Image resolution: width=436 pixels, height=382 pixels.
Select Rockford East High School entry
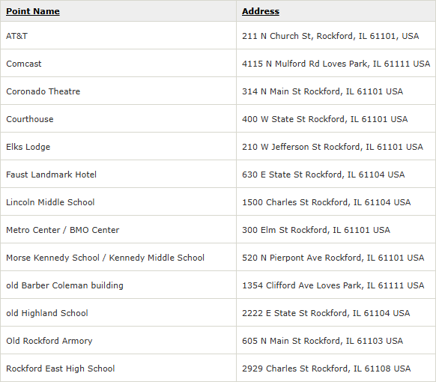coord(61,369)
